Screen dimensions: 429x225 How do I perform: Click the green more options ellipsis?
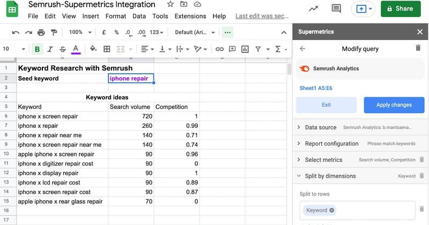[x=227, y=32]
